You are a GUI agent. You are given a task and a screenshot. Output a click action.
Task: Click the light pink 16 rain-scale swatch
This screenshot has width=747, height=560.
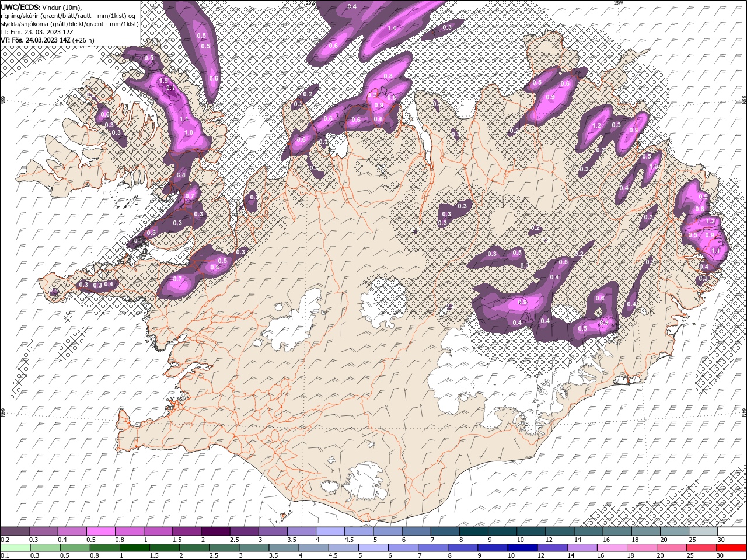pyautogui.click(x=612, y=548)
